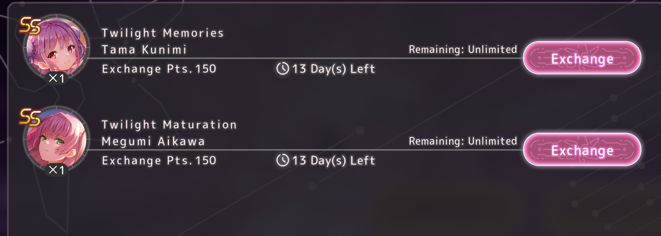The height and width of the screenshot is (236, 661).
Task: Click the Megumi Aikawa name label
Action: click(153, 141)
